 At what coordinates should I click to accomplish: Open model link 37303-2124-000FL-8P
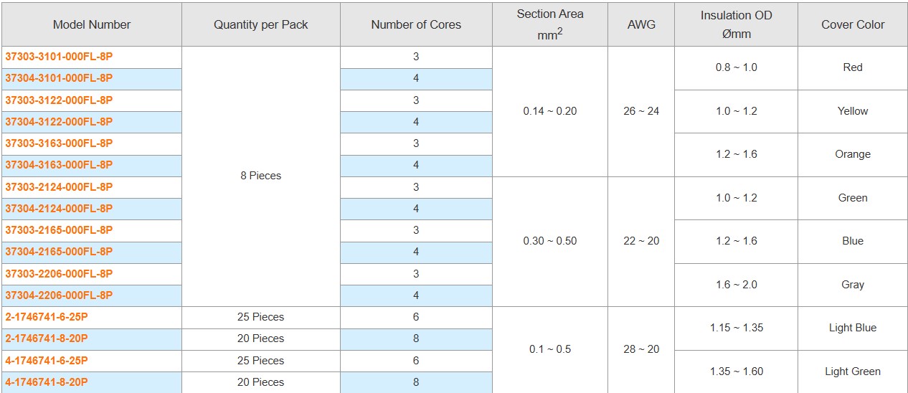(59, 187)
